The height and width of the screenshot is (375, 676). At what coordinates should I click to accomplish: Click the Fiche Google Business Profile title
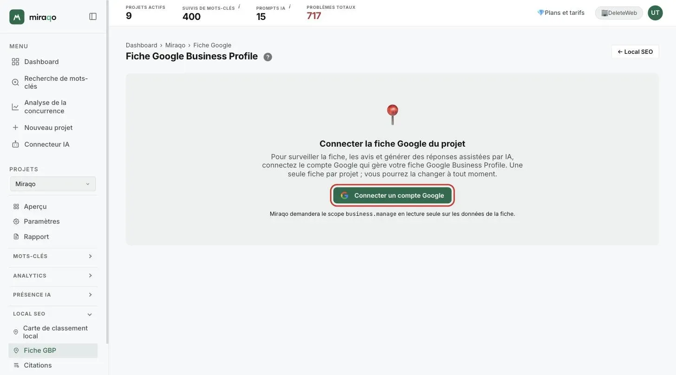pyautogui.click(x=192, y=56)
